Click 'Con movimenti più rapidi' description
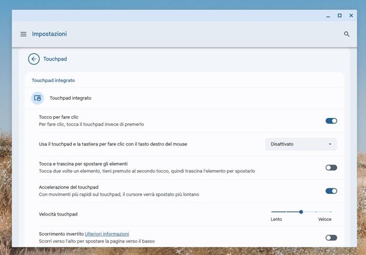This screenshot has height=255, width=366. [119, 195]
